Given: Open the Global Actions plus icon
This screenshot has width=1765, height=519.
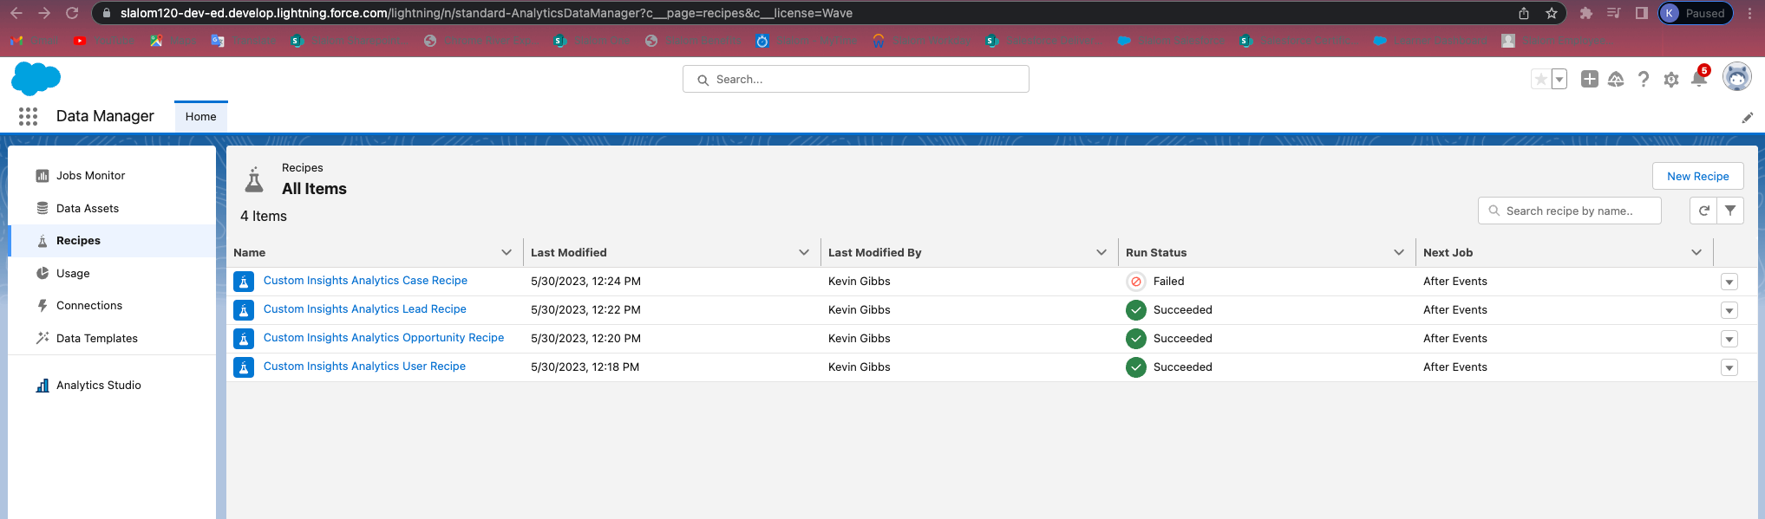Looking at the screenshot, I should pos(1589,79).
